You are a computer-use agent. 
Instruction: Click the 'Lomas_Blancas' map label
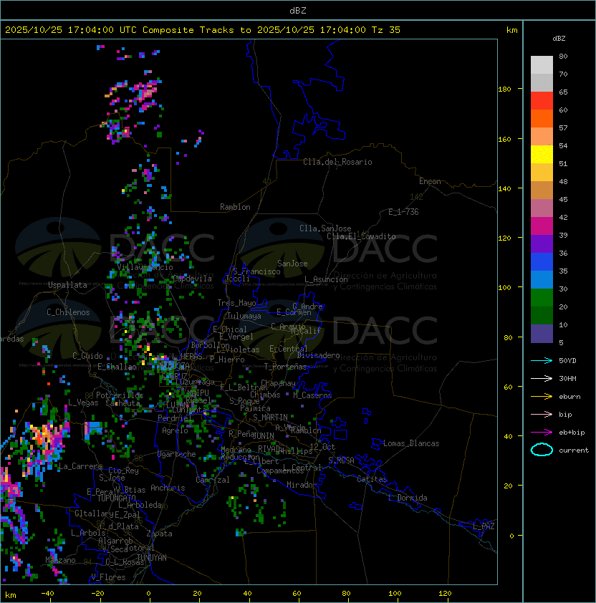pyautogui.click(x=411, y=443)
